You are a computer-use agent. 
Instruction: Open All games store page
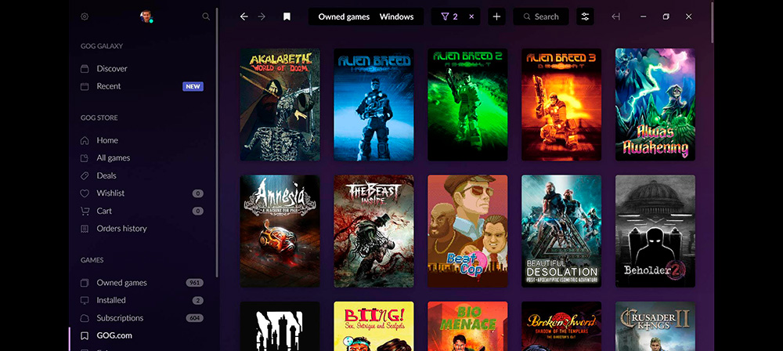point(114,158)
